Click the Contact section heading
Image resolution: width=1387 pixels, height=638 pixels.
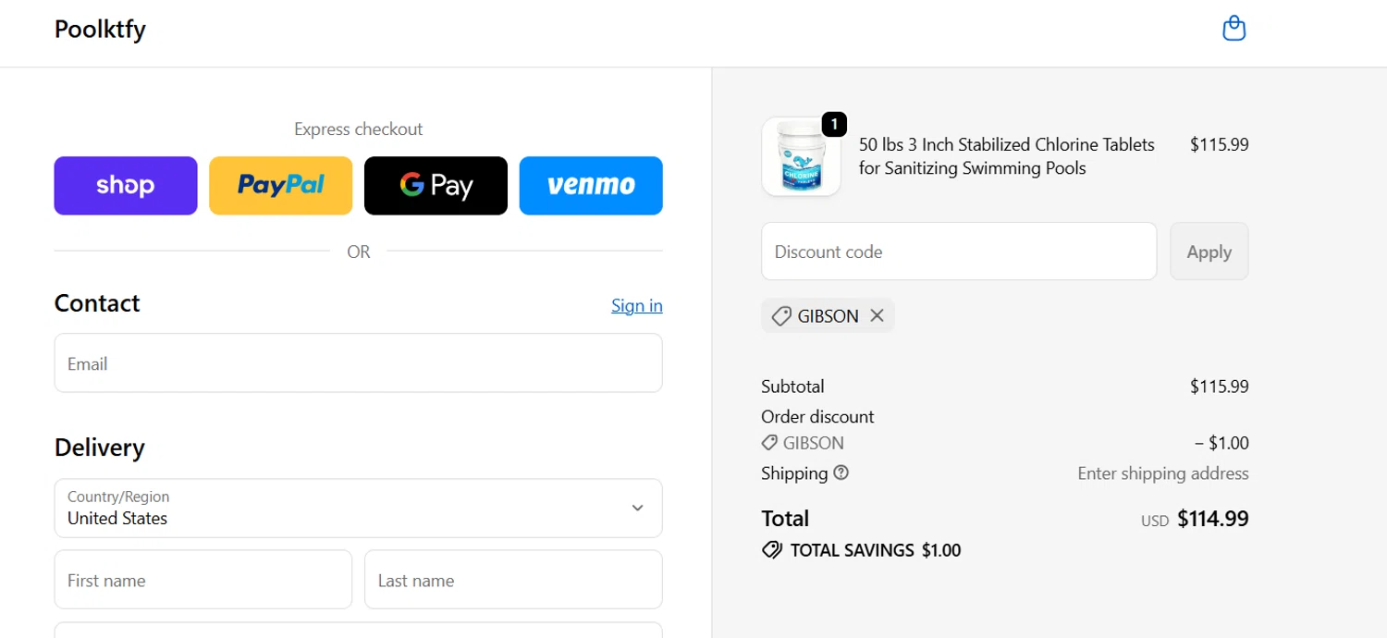97,303
